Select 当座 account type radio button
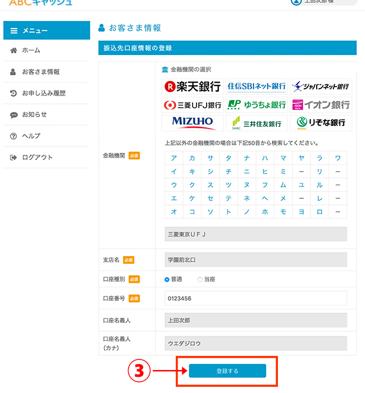 200,280
